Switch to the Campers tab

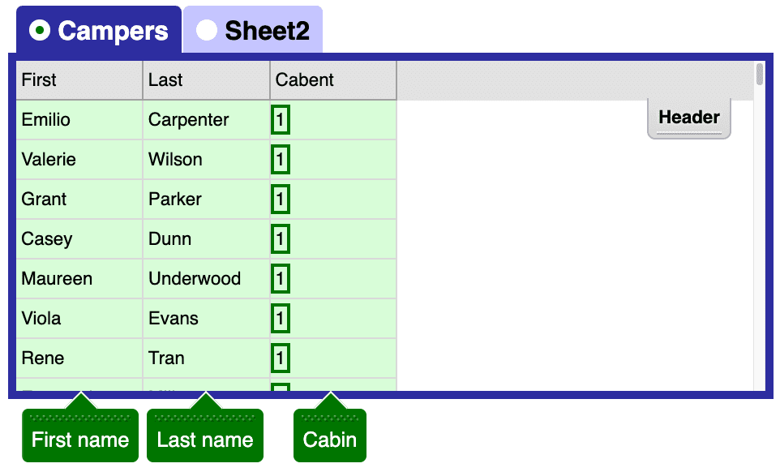[97, 30]
